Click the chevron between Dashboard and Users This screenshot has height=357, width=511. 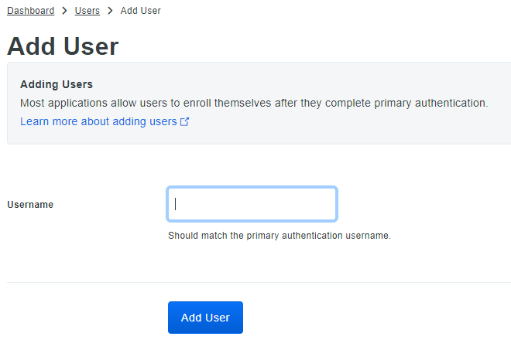64,11
